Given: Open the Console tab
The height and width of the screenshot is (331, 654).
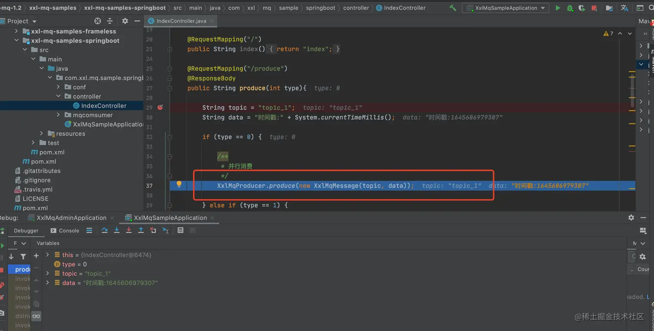Looking at the screenshot, I should point(65,230).
